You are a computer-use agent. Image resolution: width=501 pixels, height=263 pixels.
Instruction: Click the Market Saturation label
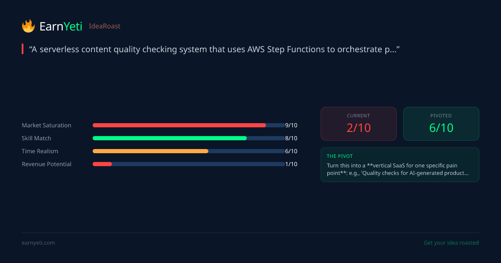point(46,125)
